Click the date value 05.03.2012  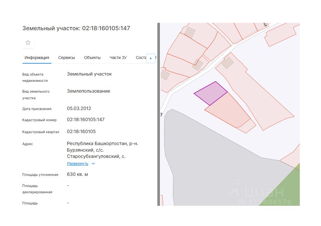(79, 108)
